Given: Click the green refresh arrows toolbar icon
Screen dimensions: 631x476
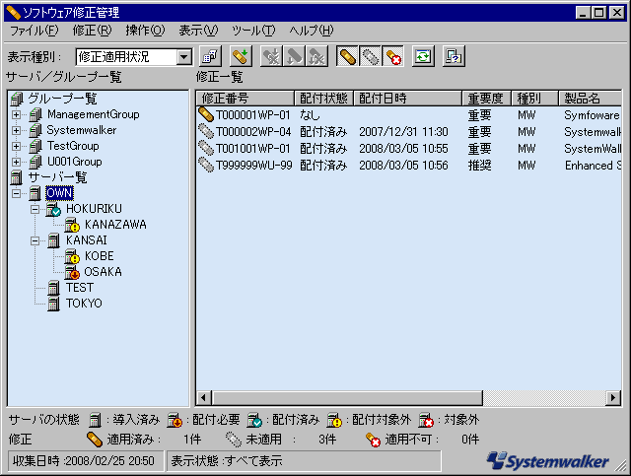Looking at the screenshot, I should click(x=423, y=56).
